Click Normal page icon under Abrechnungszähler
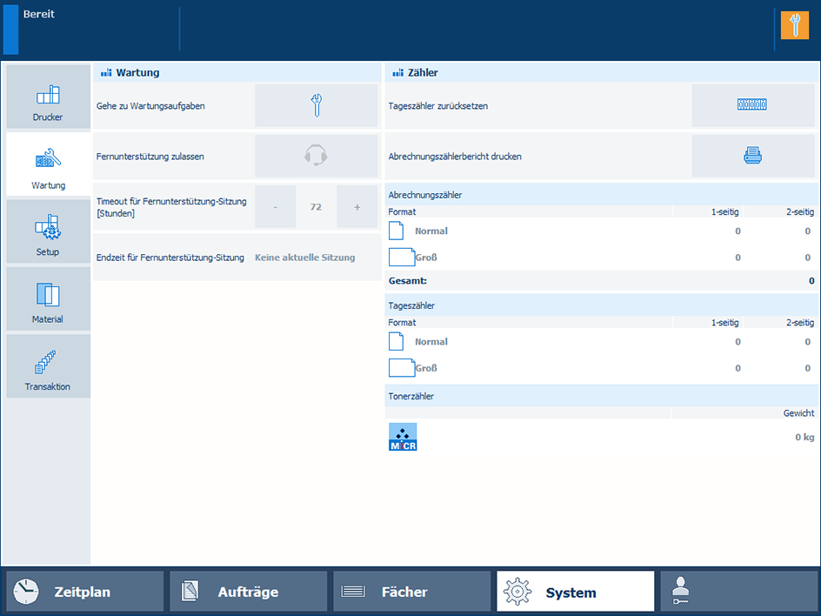 pos(397,231)
